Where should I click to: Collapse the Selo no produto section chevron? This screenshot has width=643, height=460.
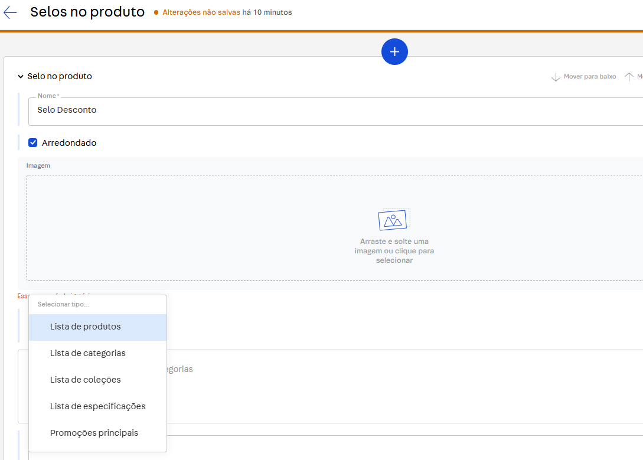[x=21, y=77]
